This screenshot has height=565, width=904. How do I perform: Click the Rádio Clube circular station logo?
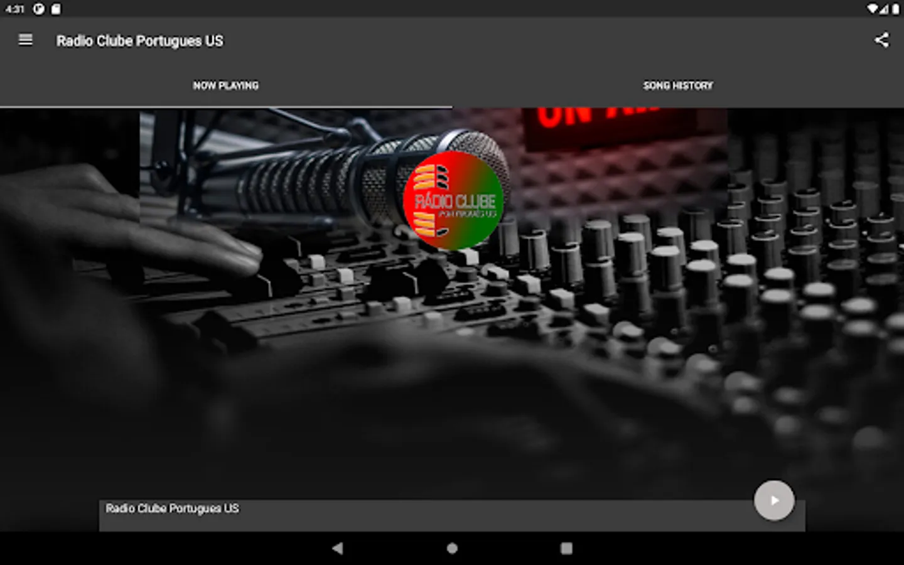(454, 201)
